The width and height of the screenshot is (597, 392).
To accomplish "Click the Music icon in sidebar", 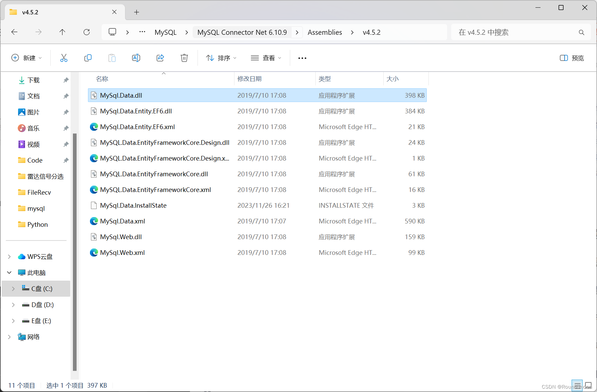I will (x=22, y=128).
